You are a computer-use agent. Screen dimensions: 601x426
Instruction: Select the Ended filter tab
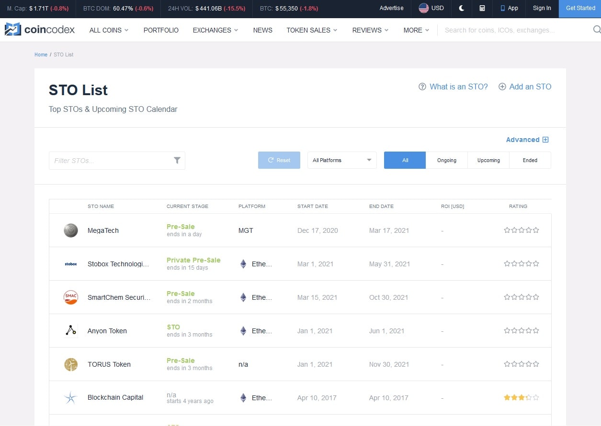(x=530, y=160)
